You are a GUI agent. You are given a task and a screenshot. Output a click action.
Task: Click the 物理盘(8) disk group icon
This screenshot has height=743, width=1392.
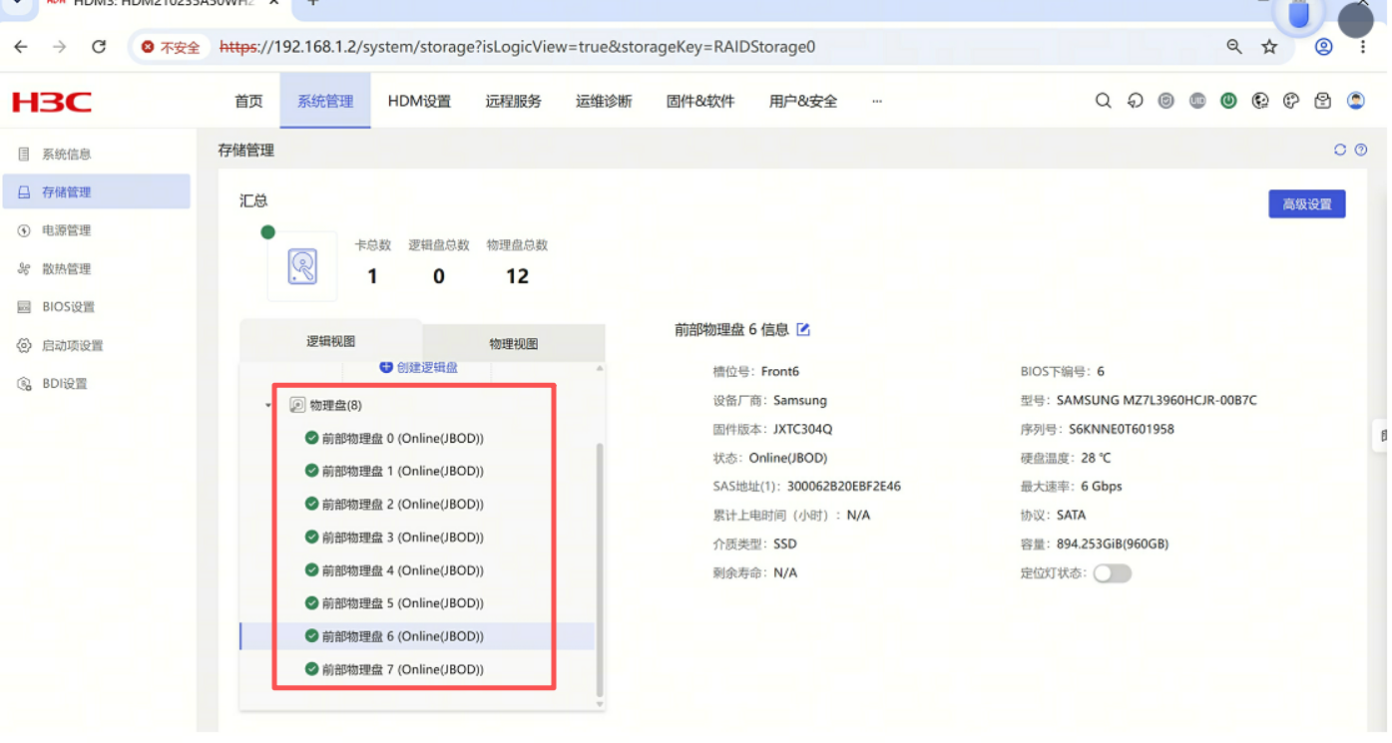(297, 405)
